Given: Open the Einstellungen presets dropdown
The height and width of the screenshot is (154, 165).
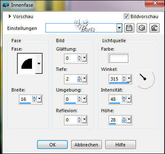Looking at the screenshot, I should pyautogui.click(x=119, y=28).
